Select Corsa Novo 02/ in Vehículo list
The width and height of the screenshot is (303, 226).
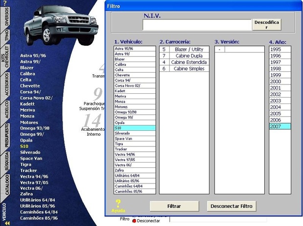click(x=135, y=85)
